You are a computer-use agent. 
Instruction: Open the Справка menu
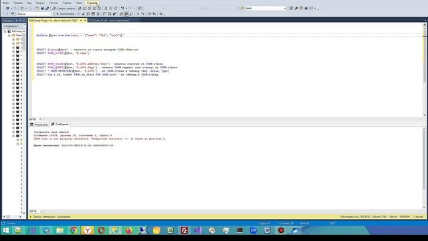tap(92, 3)
